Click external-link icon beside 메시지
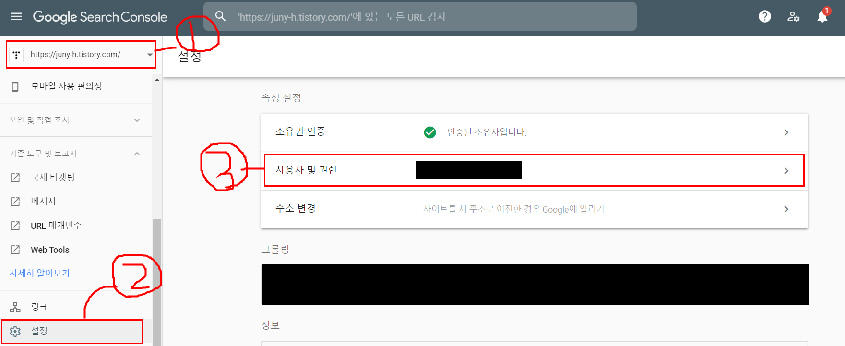The image size is (845, 346). [x=15, y=202]
